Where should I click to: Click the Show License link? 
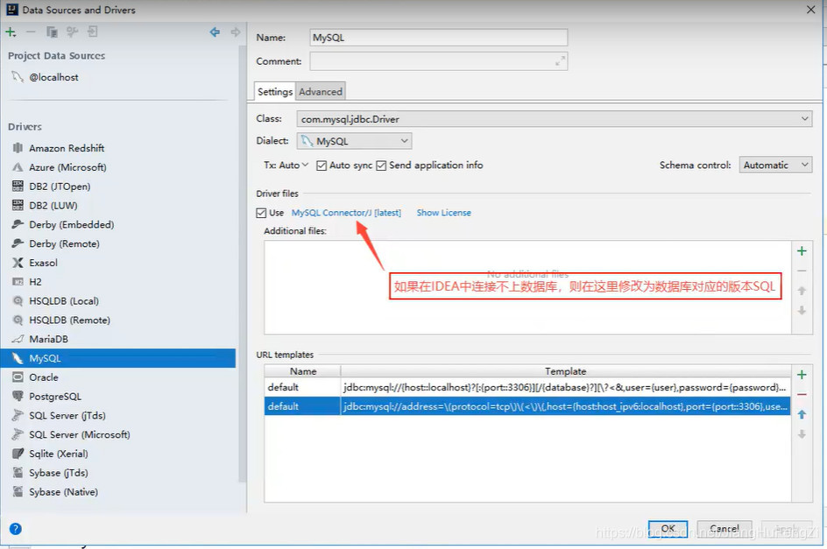click(443, 213)
